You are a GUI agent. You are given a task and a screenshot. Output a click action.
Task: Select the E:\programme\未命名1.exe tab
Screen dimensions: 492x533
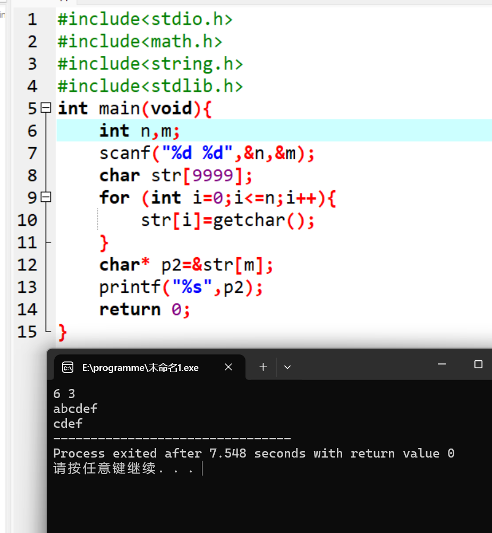point(149,367)
